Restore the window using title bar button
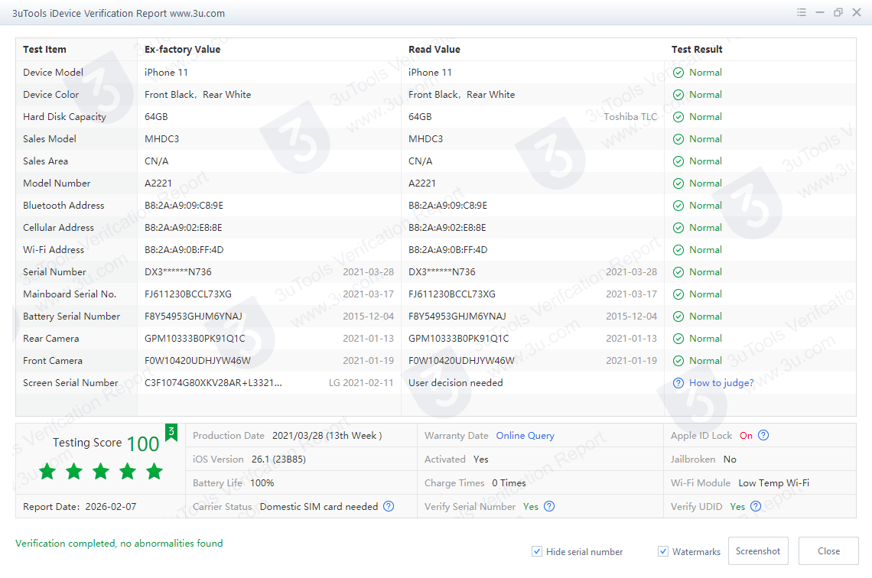This screenshot has width=872, height=578. click(x=838, y=12)
